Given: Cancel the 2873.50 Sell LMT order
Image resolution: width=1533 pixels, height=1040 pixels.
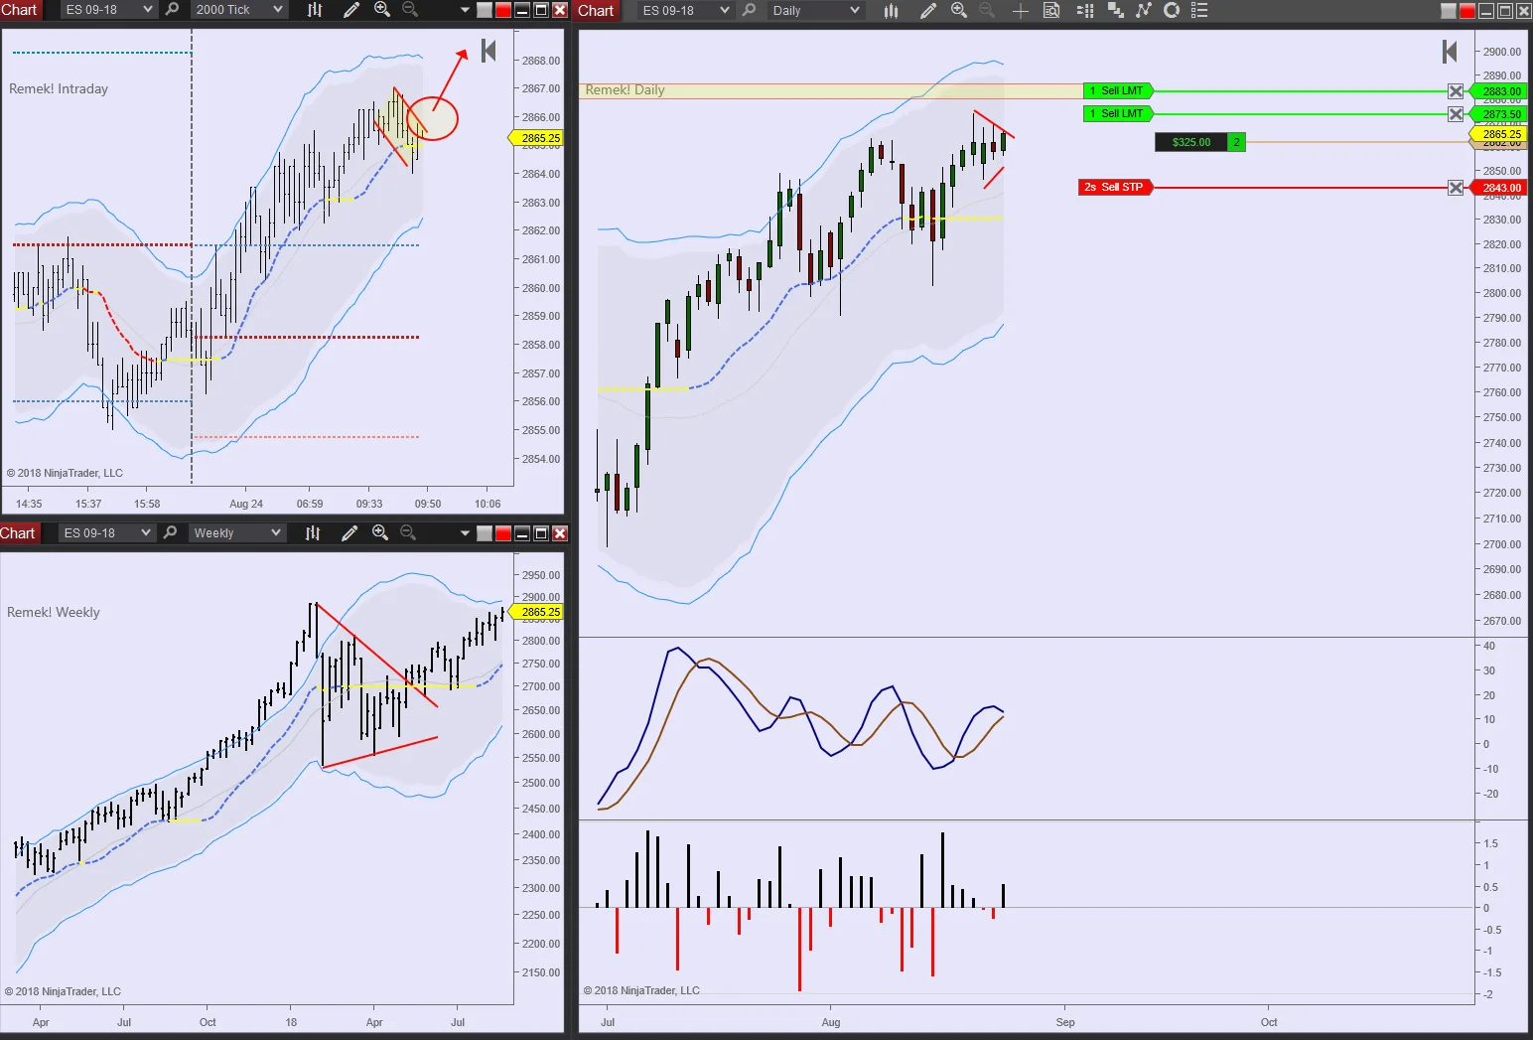Looking at the screenshot, I should [x=1456, y=114].
